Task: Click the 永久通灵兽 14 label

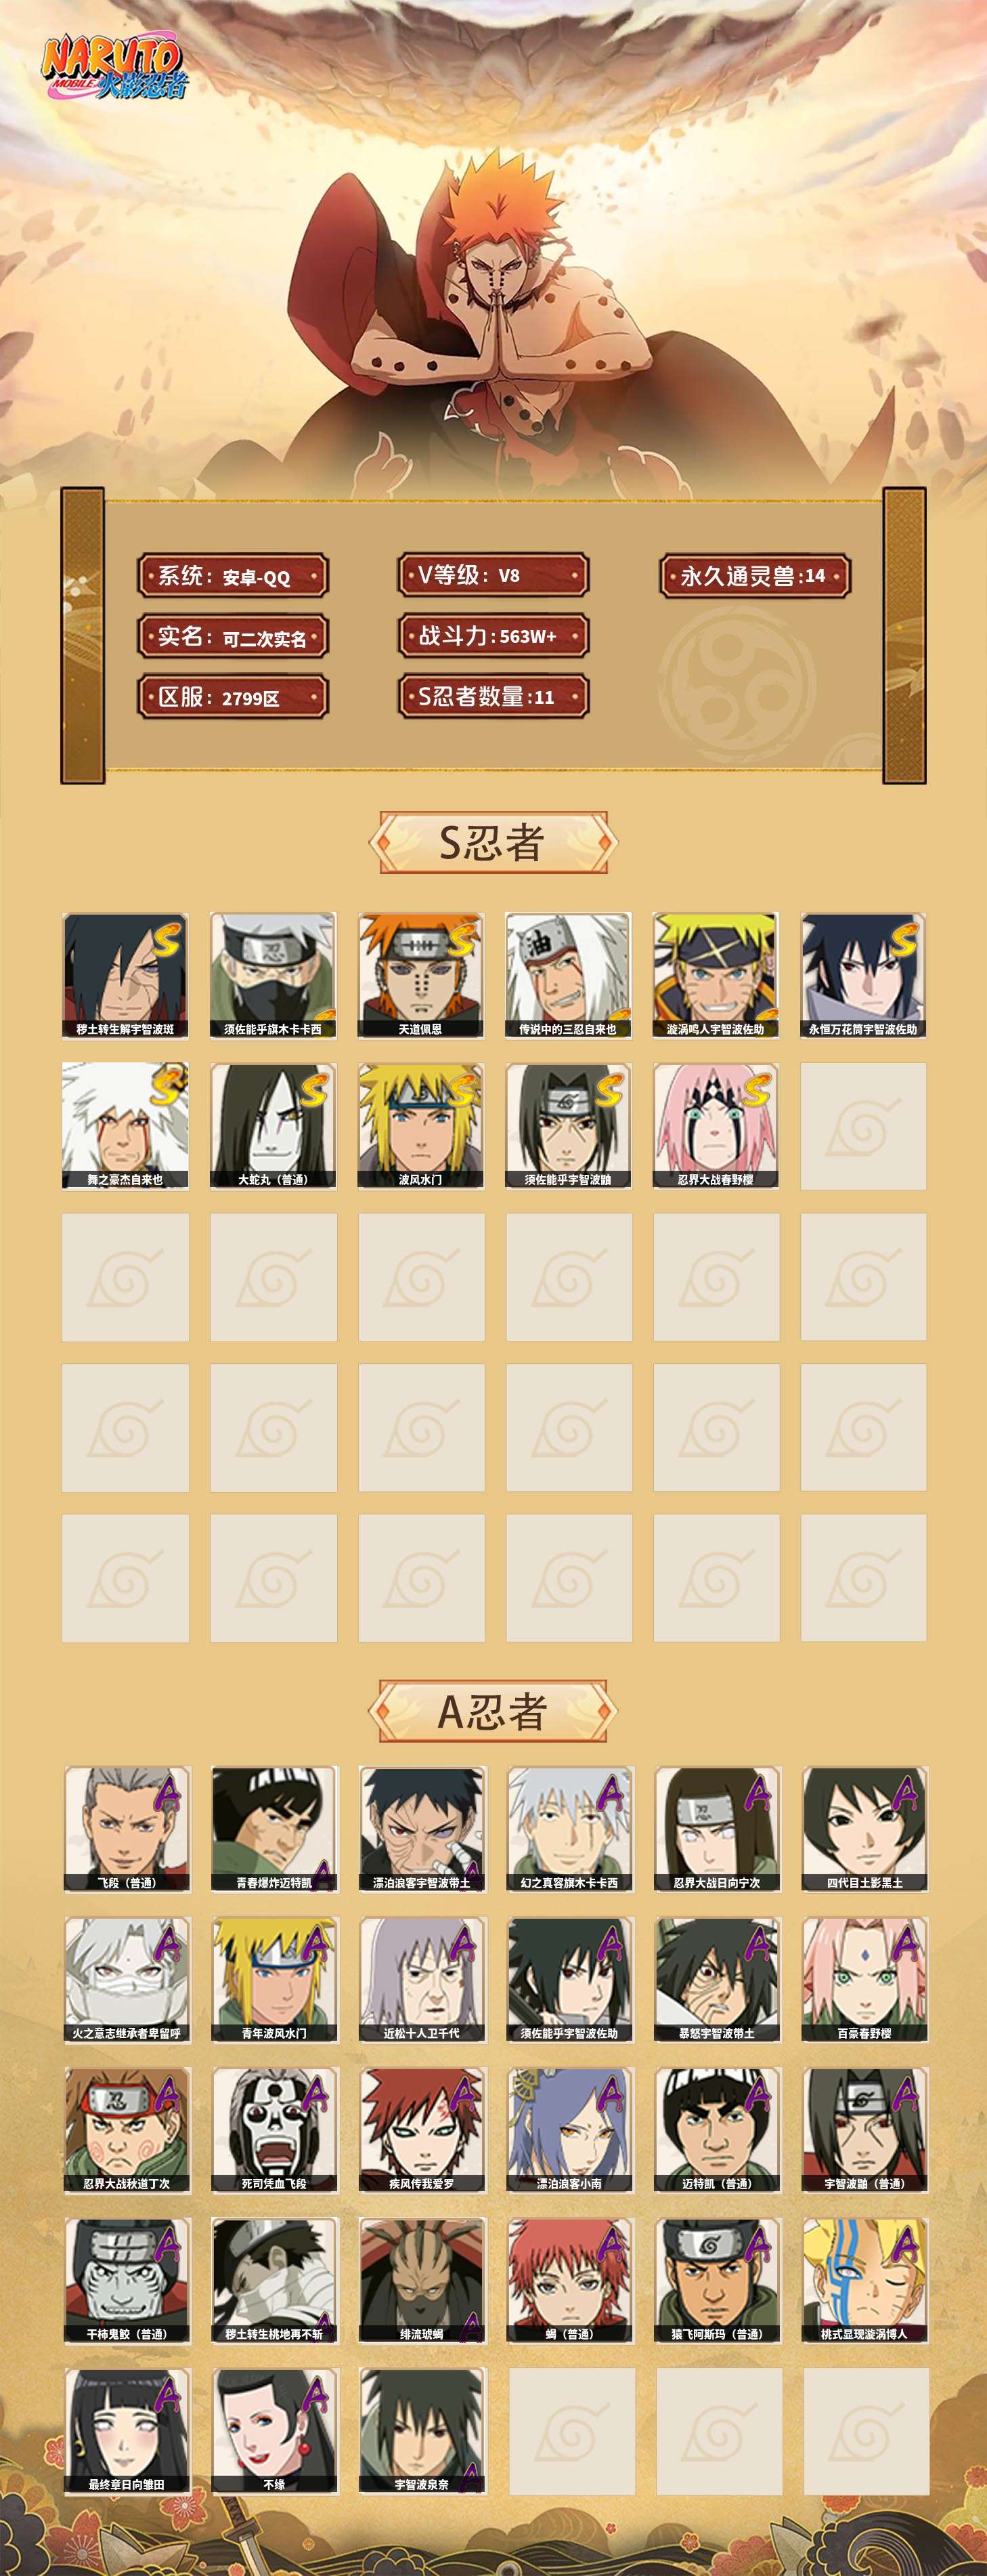Action: pos(755,576)
